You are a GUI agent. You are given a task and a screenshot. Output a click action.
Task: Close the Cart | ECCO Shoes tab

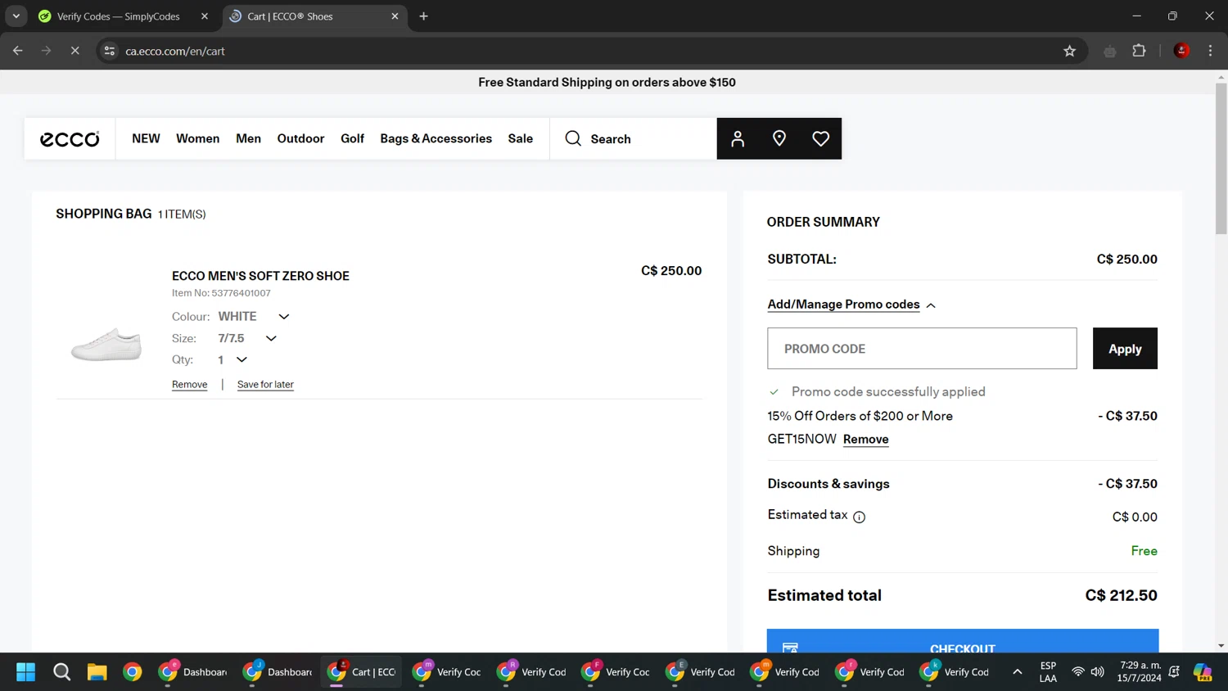click(395, 16)
